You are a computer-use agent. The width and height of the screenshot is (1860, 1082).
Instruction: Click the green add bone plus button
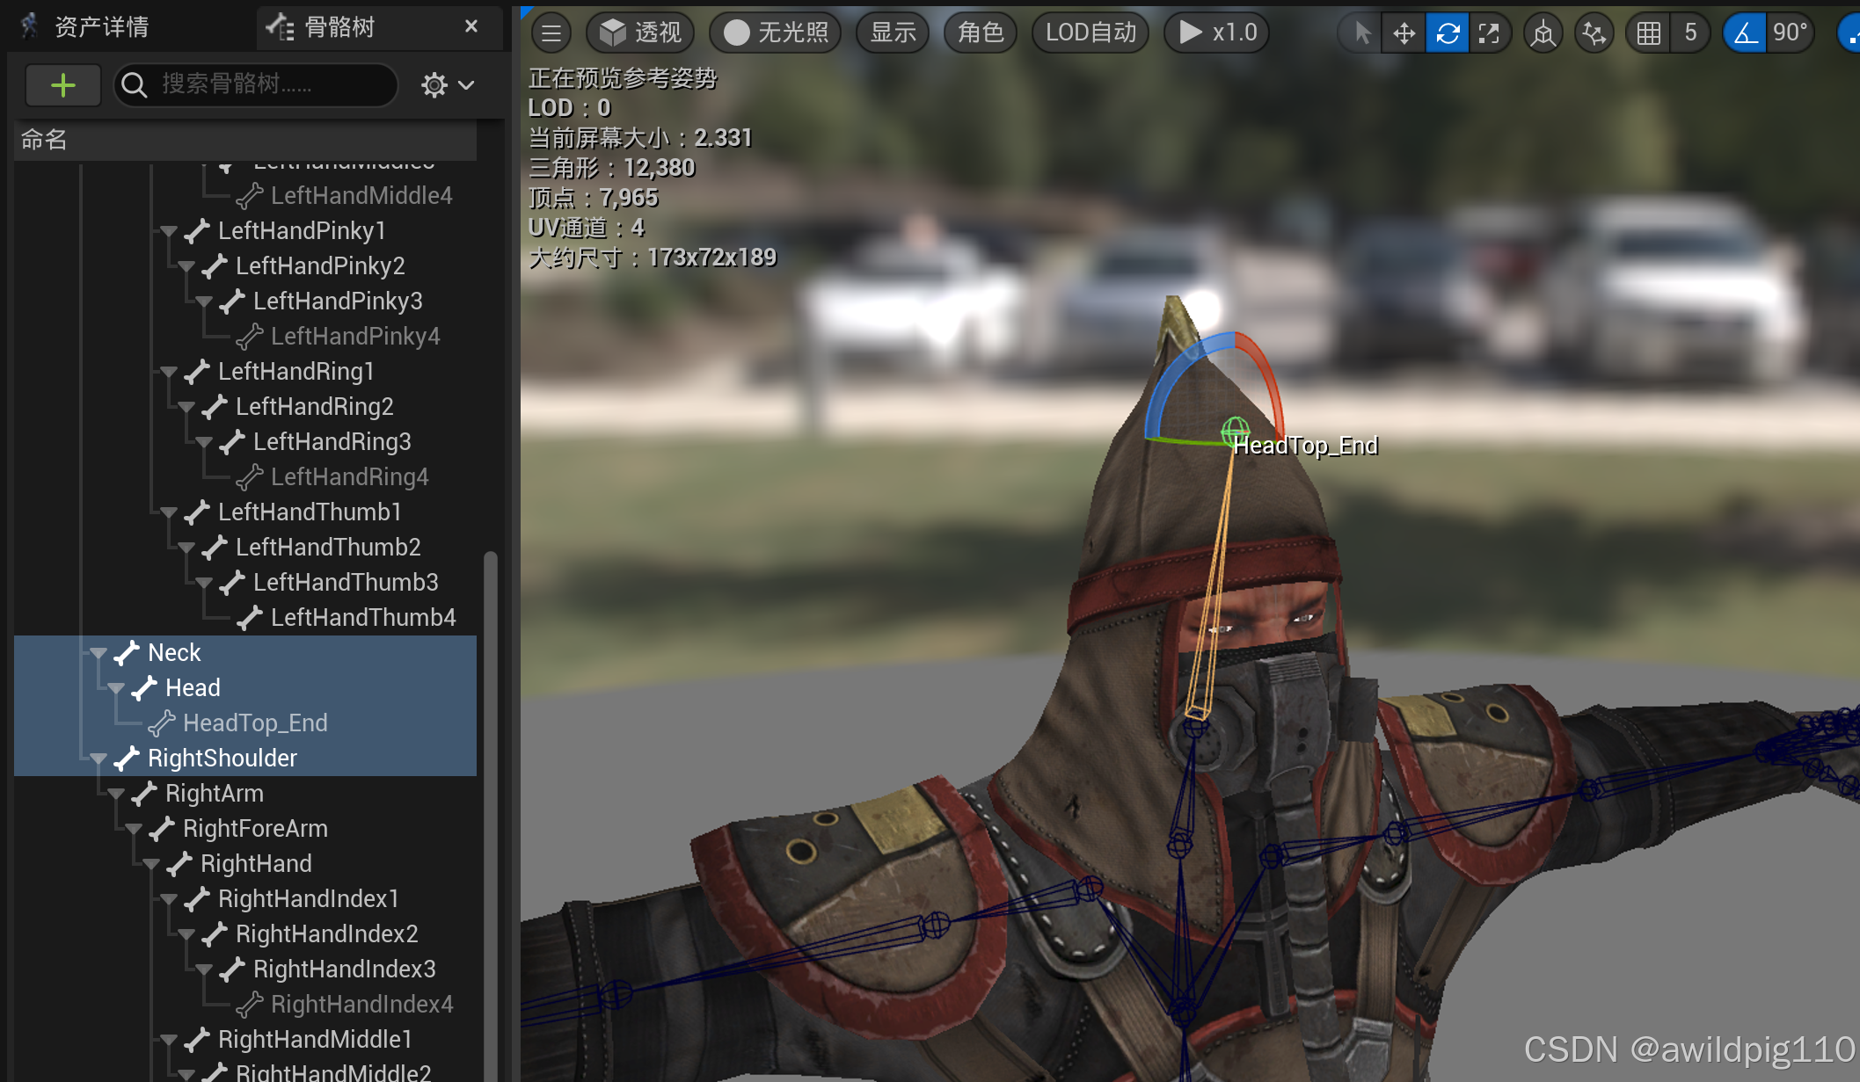click(x=63, y=85)
